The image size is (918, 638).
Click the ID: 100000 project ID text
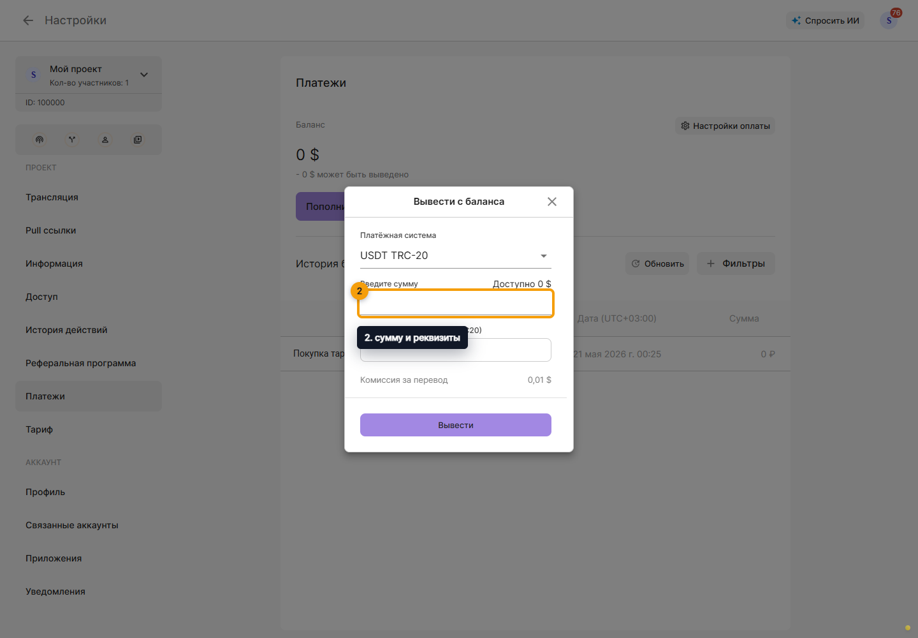(45, 103)
